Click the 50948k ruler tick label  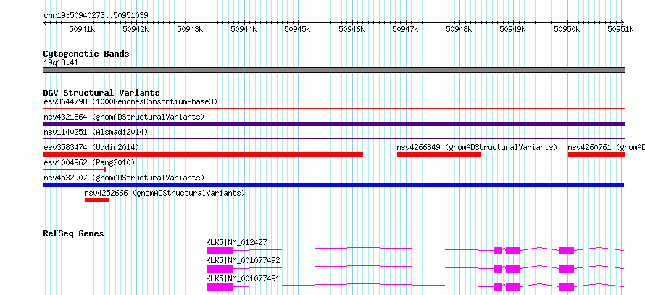[459, 29]
